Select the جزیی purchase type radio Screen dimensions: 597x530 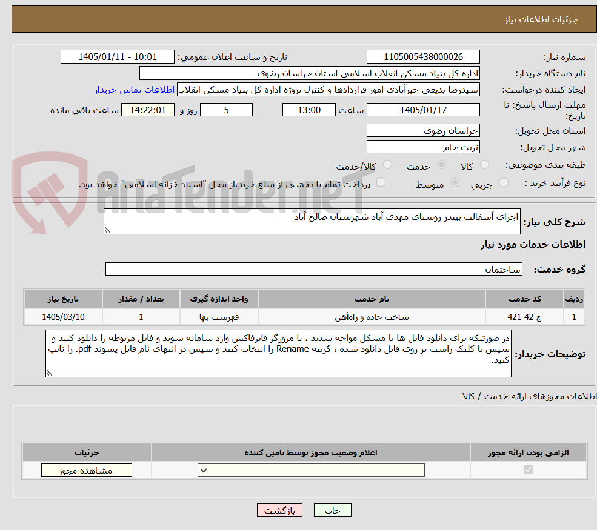(x=503, y=183)
